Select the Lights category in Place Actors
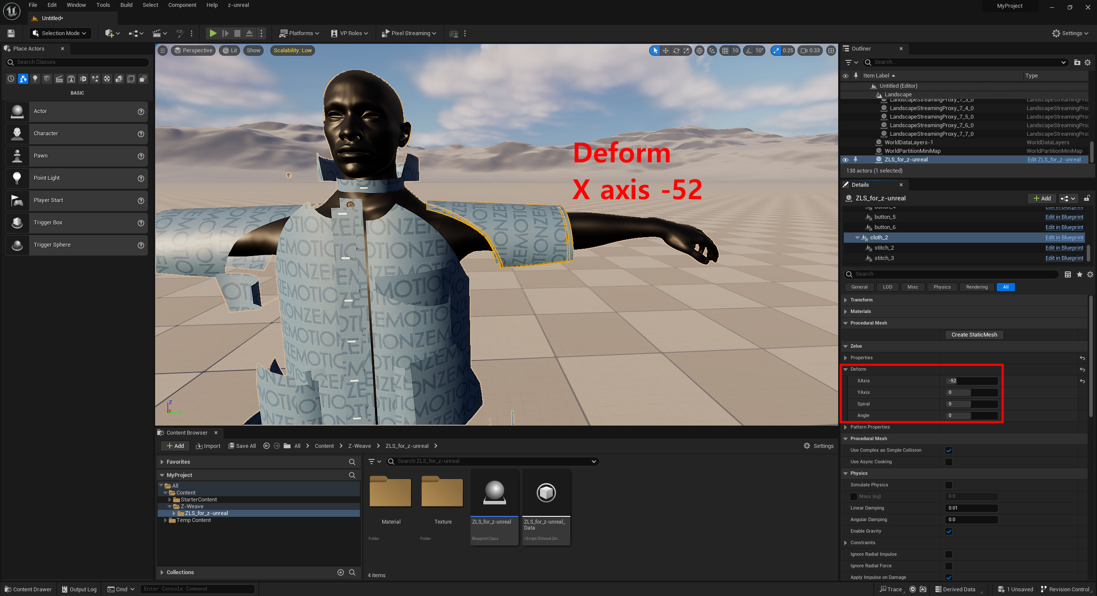 [x=35, y=79]
